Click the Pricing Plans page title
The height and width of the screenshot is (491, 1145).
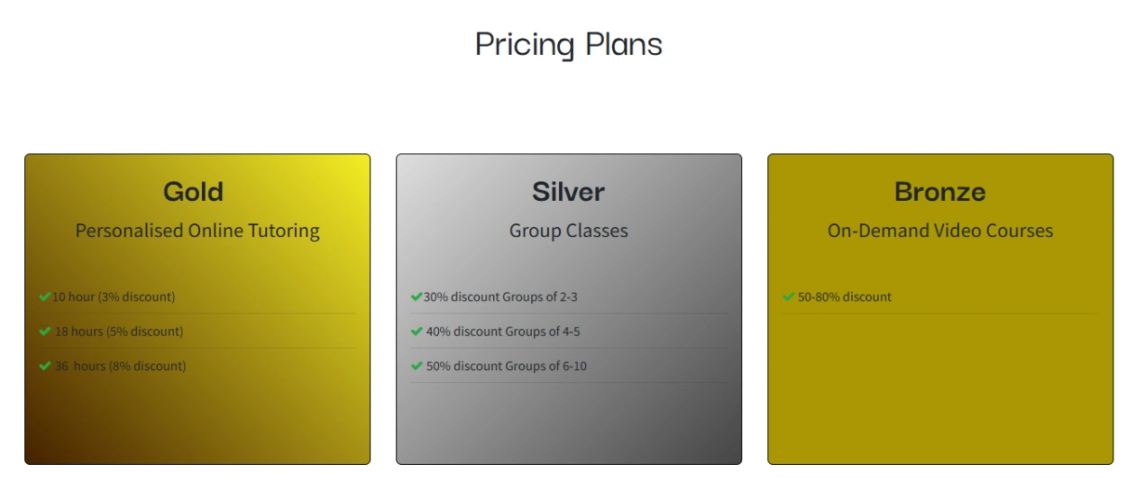(x=569, y=44)
